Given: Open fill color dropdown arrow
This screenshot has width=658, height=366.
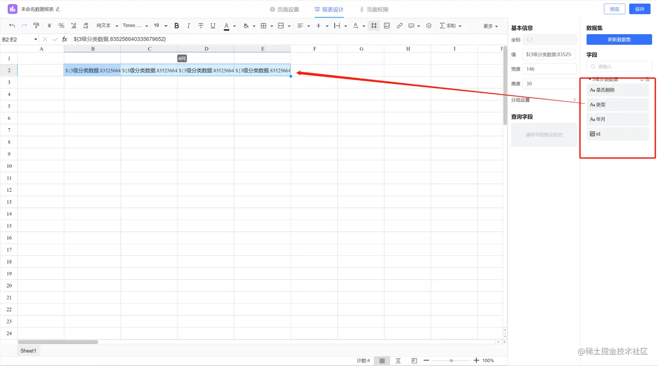Looking at the screenshot, I should coord(254,26).
